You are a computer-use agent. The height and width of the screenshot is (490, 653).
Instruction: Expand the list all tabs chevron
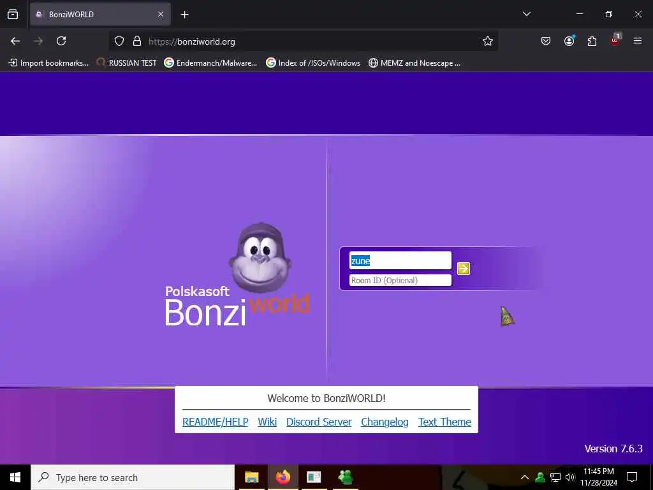click(x=527, y=14)
